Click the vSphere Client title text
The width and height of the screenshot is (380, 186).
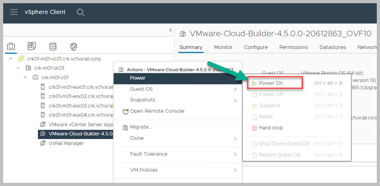[x=45, y=12]
